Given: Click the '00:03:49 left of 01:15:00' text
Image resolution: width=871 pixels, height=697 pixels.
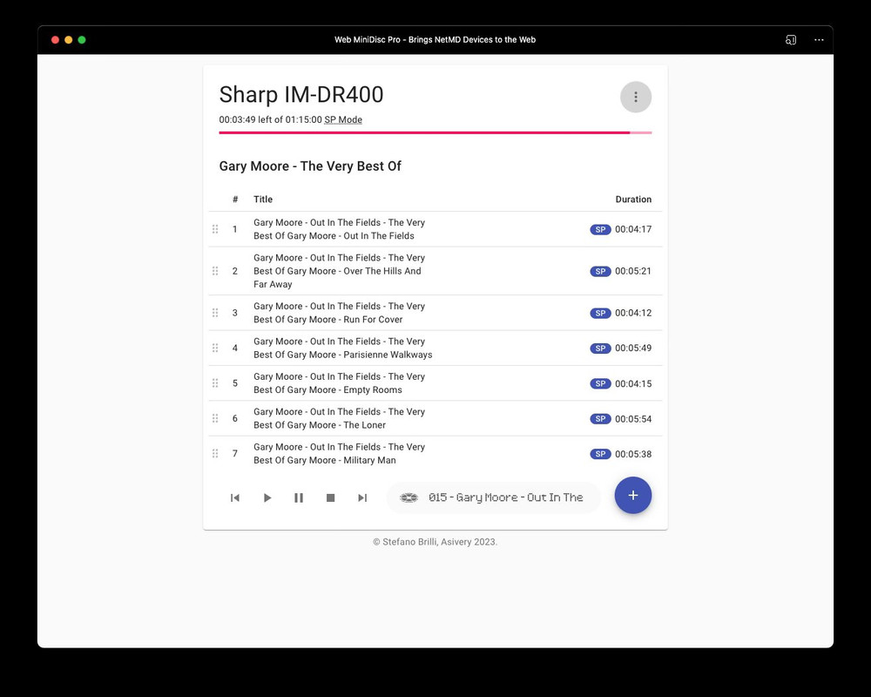Looking at the screenshot, I should pyautogui.click(x=271, y=119).
